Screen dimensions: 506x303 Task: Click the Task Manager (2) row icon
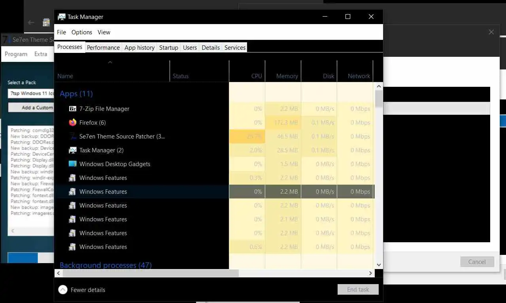(72, 150)
